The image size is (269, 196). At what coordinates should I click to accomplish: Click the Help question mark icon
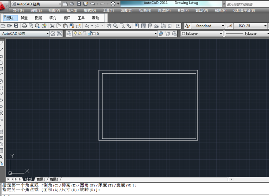click(178, 26)
